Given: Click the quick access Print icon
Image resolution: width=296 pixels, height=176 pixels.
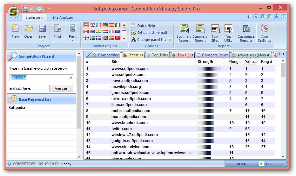Looking at the screenshot, I should pos(39,9).
